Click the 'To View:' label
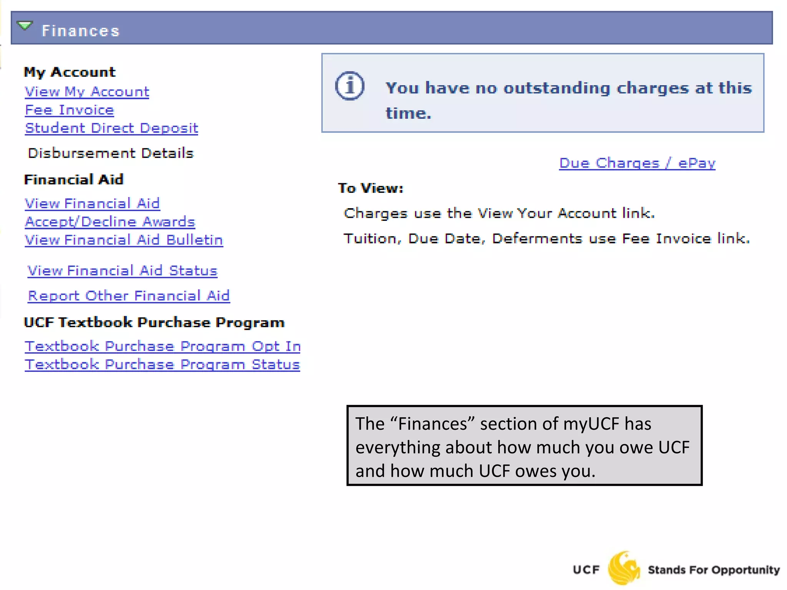 (x=371, y=188)
